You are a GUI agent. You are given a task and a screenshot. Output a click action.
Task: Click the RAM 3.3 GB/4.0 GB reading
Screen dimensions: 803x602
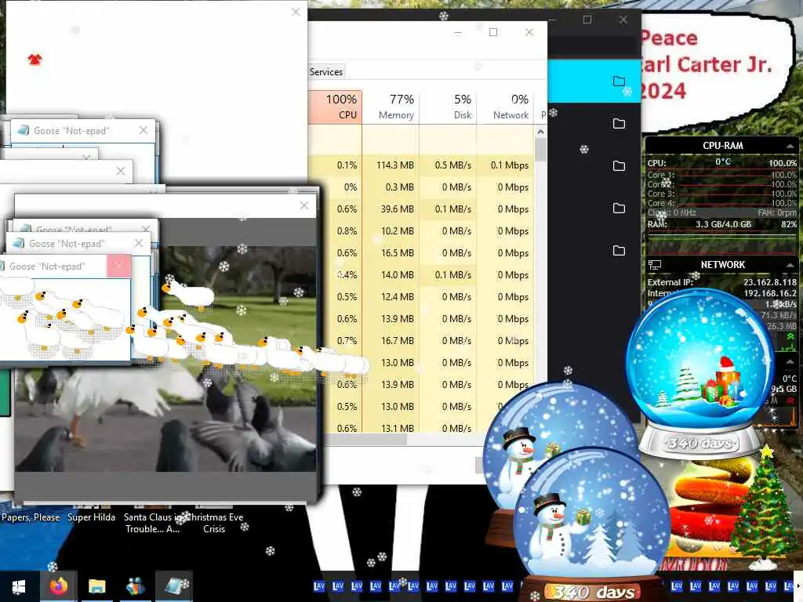(x=723, y=224)
